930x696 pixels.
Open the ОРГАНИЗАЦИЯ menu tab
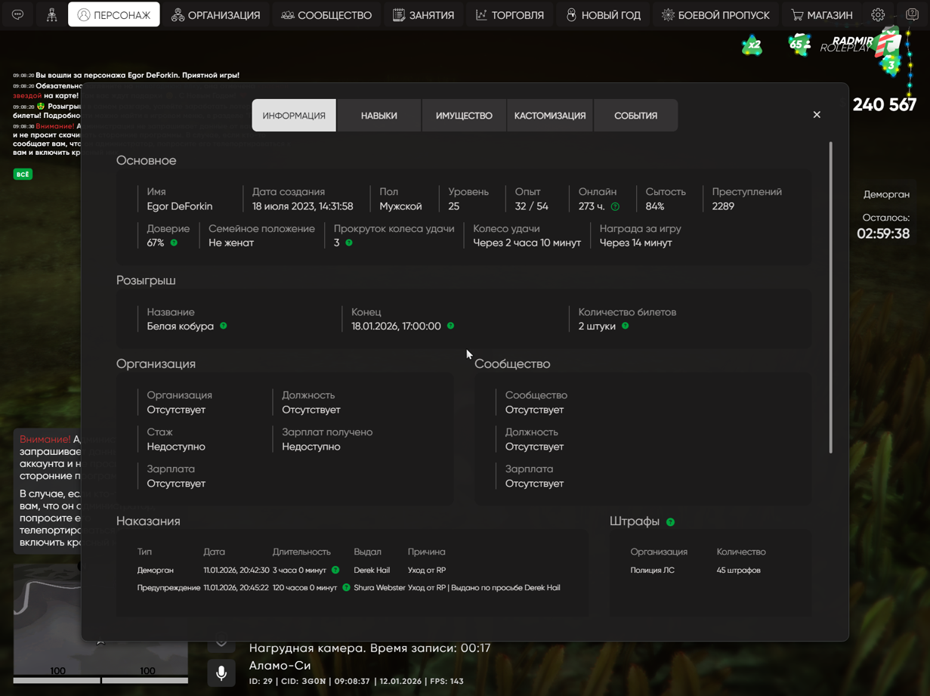[215, 14]
